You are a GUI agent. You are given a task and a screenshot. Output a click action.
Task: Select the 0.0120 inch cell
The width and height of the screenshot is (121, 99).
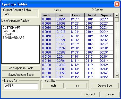(x=49, y=65)
